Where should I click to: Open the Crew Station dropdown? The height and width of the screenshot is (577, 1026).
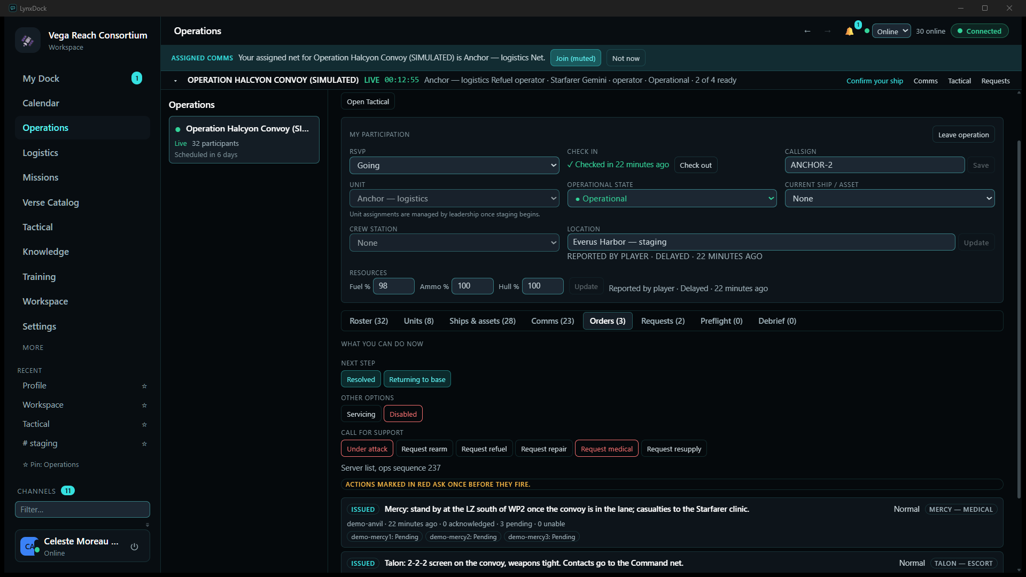(x=454, y=243)
